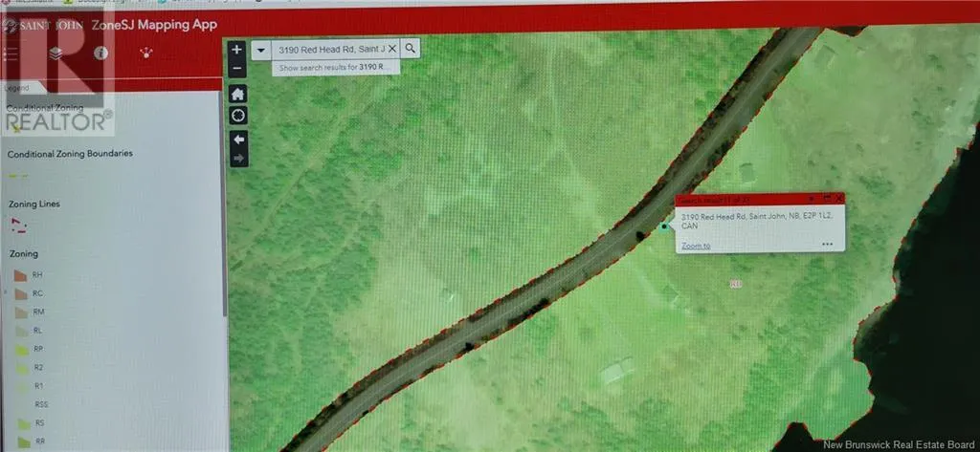Close the search result popup

tap(838, 198)
